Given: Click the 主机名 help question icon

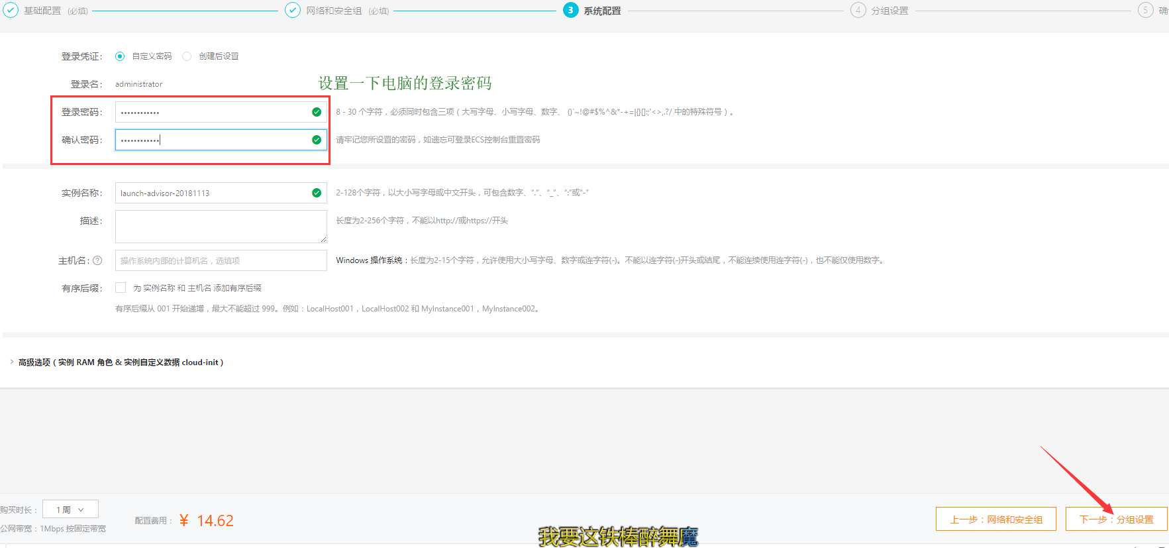Looking at the screenshot, I should point(97,260).
